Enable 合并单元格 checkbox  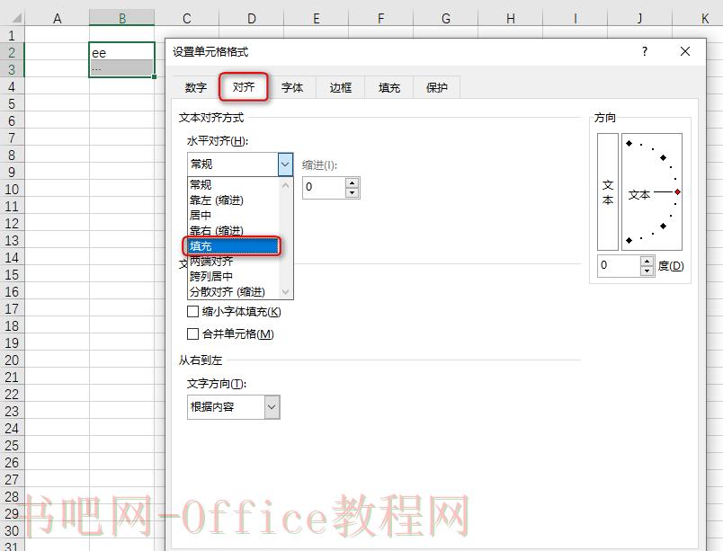coord(192,334)
